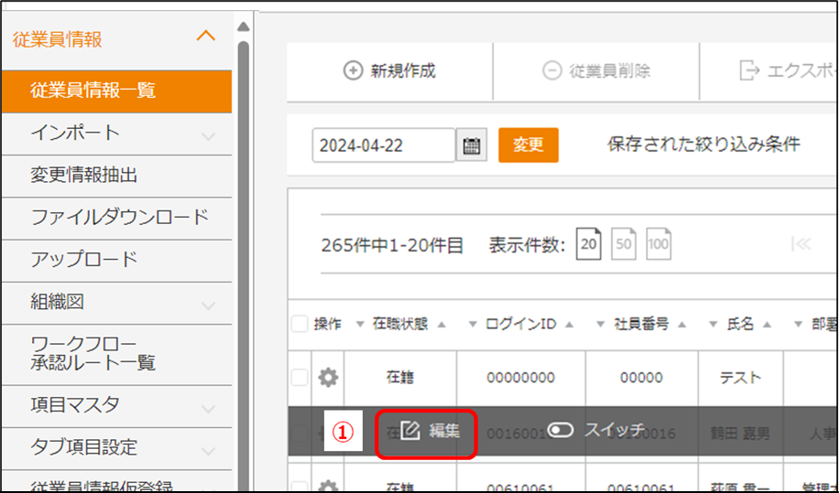Click the plus icon for 新規作成
The height and width of the screenshot is (493, 840).
tap(353, 70)
